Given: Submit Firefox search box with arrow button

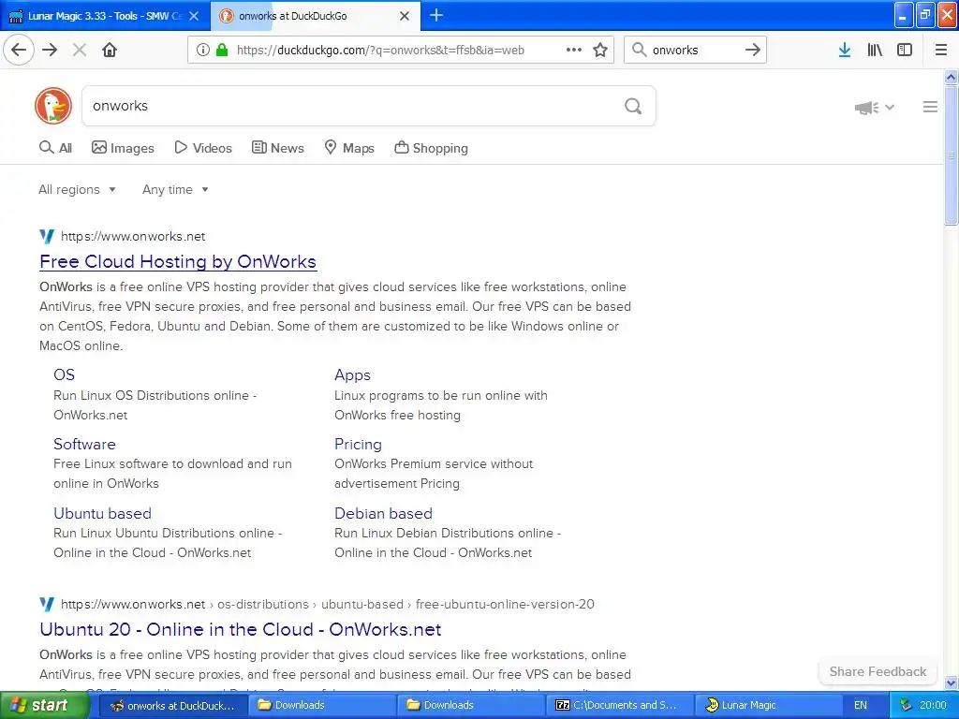Looking at the screenshot, I should pos(753,50).
